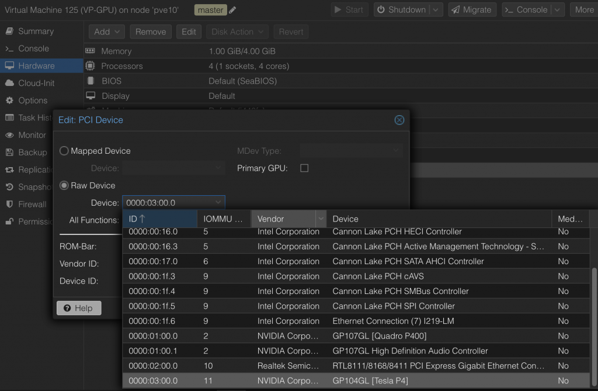Select the Memory hardware row
The height and width of the screenshot is (391, 598).
coord(340,51)
